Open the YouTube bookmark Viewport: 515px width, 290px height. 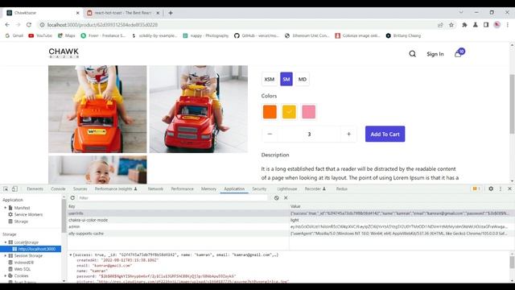[x=40, y=35]
